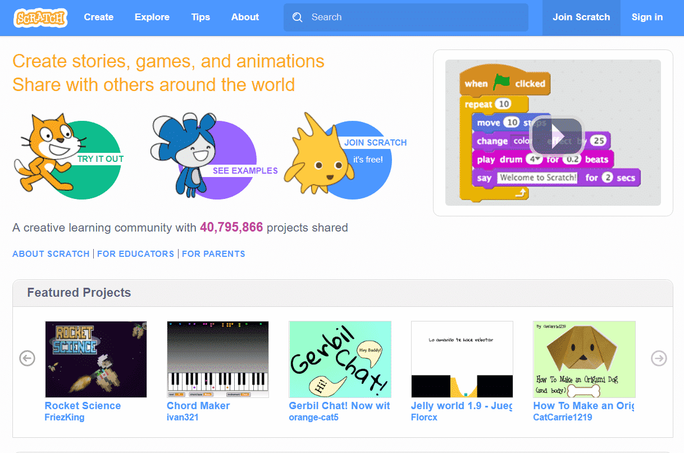
Task: Go to the Tips page
Action: click(200, 17)
